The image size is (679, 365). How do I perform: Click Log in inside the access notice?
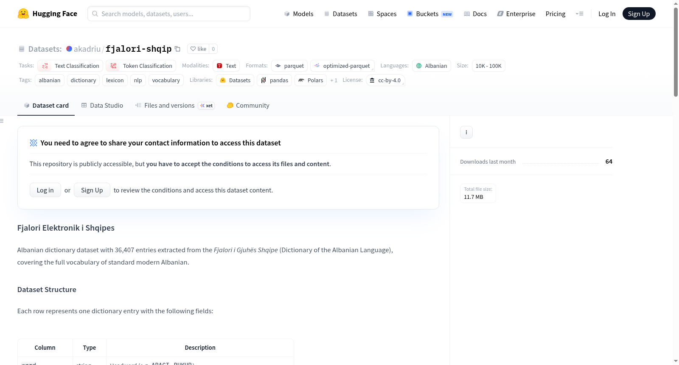click(x=45, y=190)
